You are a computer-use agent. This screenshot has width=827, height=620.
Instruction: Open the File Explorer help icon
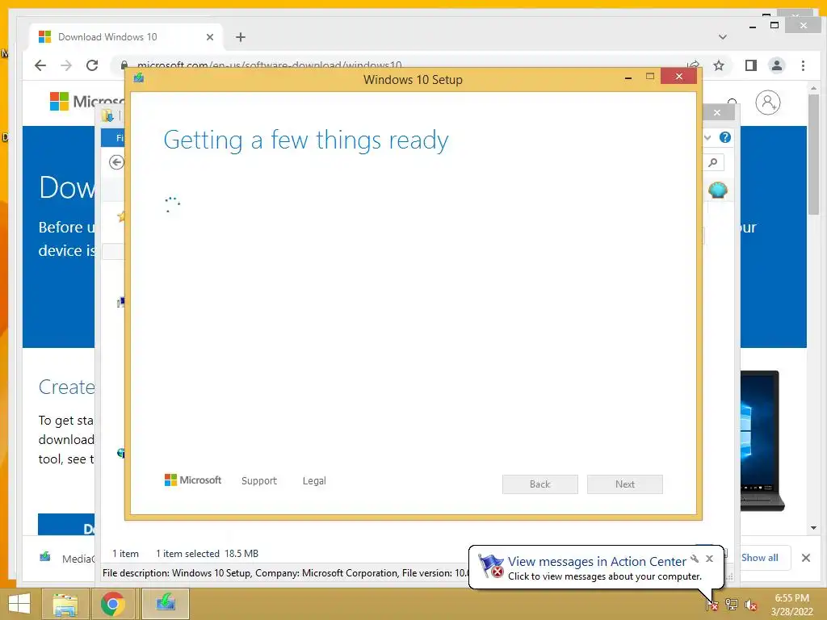point(725,137)
